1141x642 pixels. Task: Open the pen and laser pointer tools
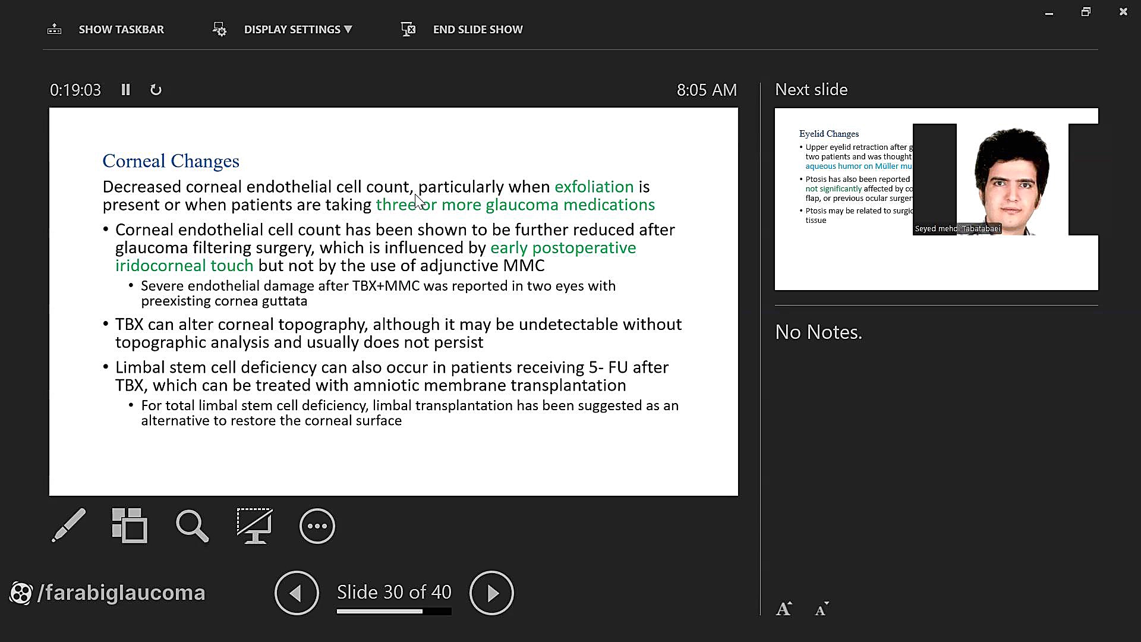68,525
